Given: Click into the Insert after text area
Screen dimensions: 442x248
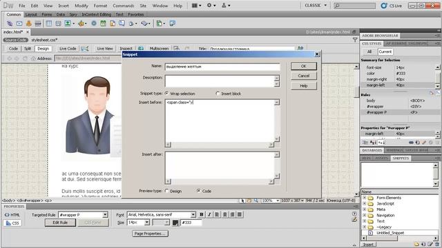Looking at the screenshot, I should click(x=220, y=165).
